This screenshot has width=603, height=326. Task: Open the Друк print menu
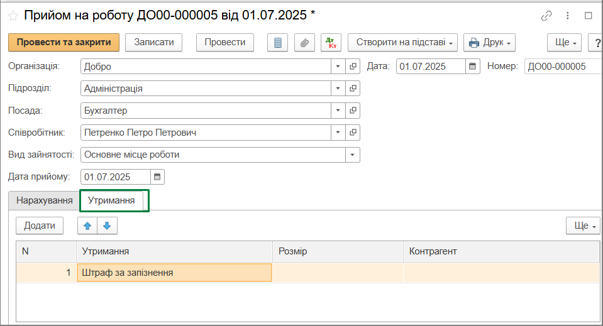pyautogui.click(x=489, y=42)
